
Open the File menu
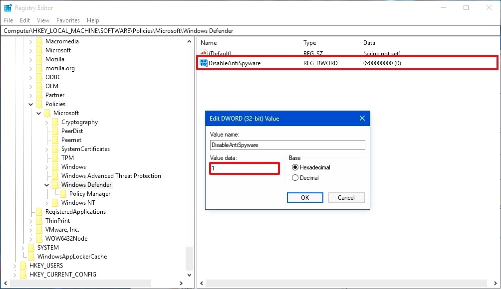tap(8, 20)
